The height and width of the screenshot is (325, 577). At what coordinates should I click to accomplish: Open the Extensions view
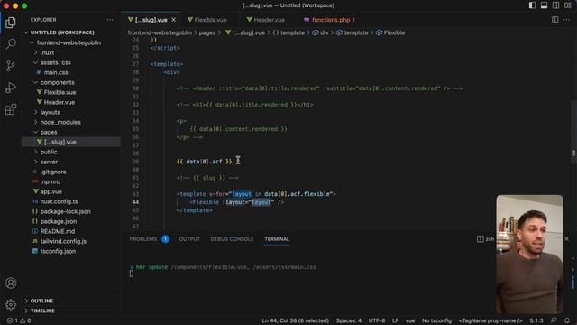(11, 109)
